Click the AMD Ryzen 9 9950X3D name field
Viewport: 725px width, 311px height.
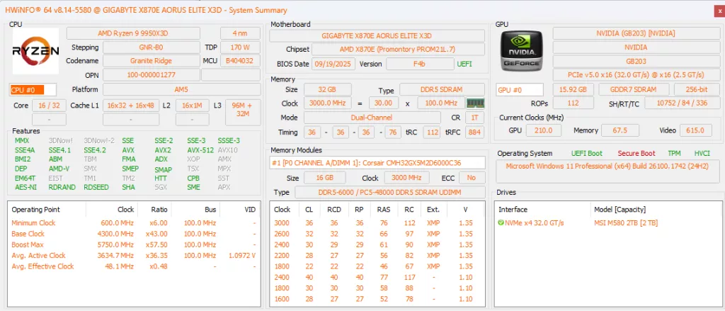coord(133,33)
